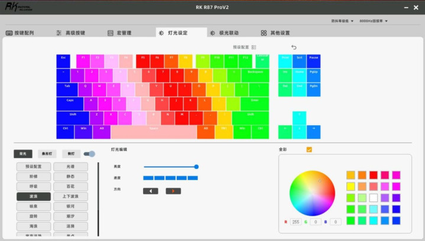The image size is (425, 241).
Task: Select the Backspace key on the keyboard
Action: pos(255,75)
